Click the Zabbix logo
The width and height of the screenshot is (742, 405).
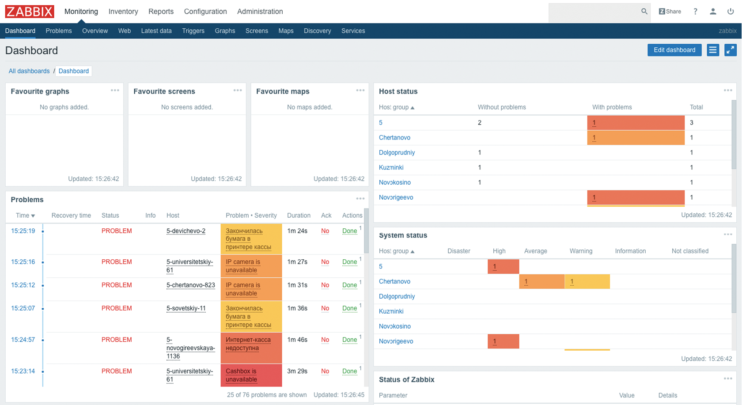coord(30,11)
